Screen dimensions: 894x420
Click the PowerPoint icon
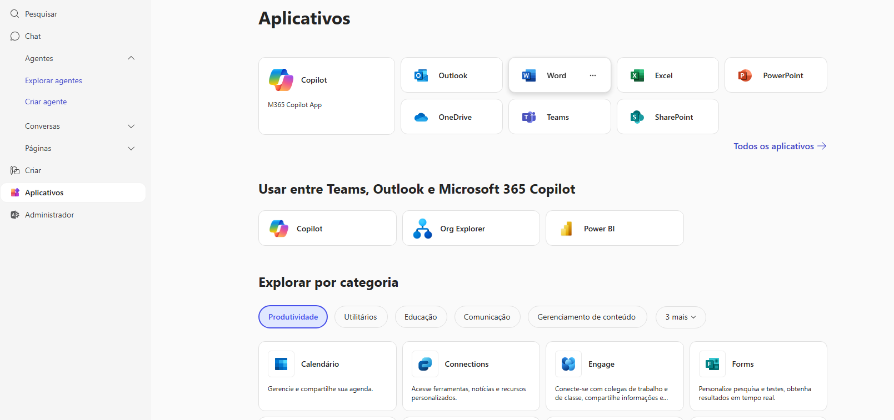click(x=745, y=75)
